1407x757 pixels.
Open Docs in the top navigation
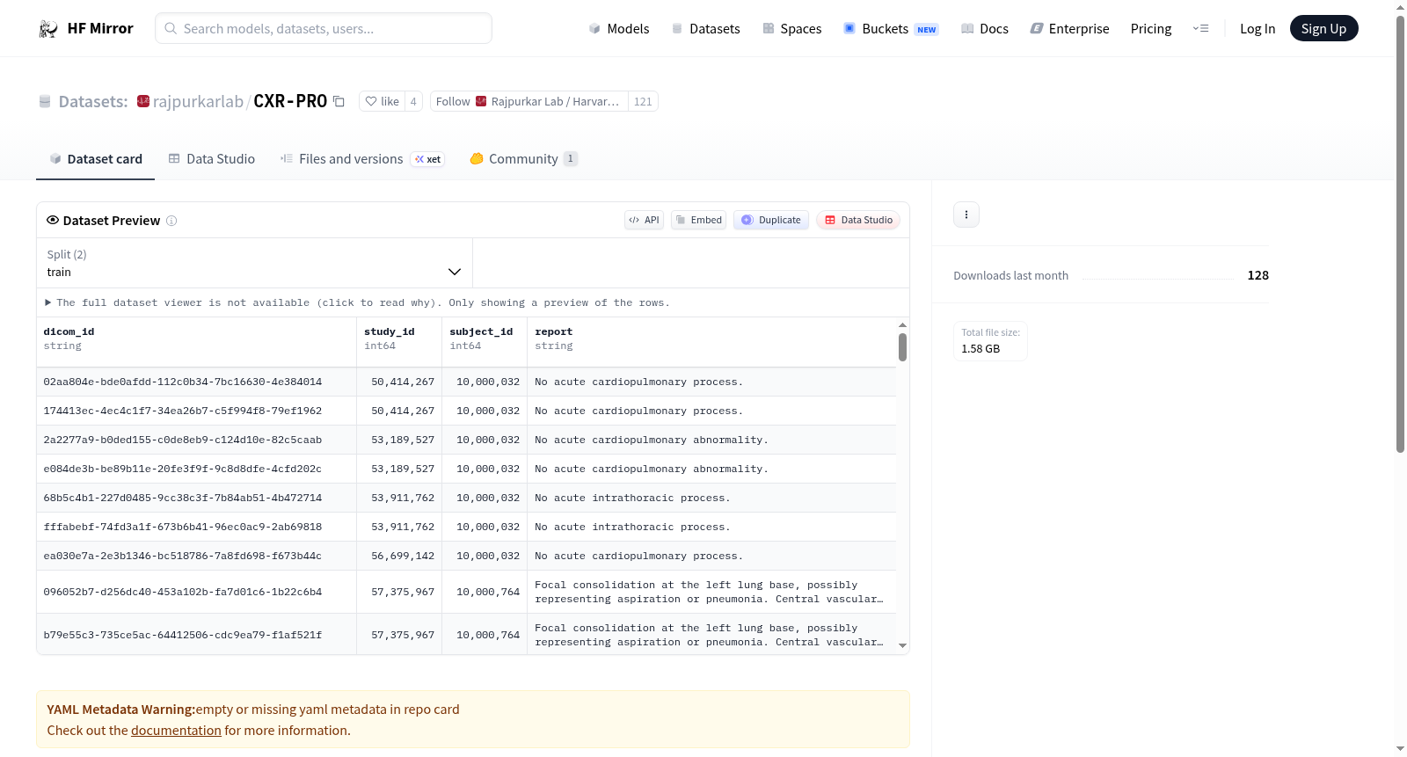tap(984, 28)
